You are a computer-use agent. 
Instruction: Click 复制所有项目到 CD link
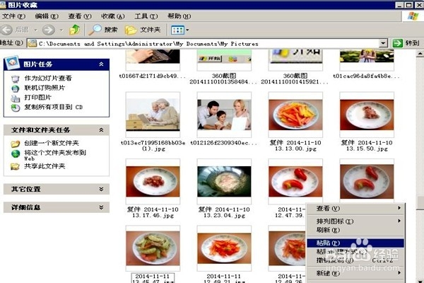coord(54,107)
